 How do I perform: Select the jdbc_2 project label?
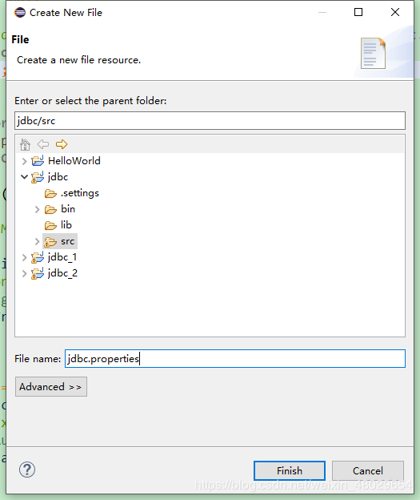tap(62, 273)
